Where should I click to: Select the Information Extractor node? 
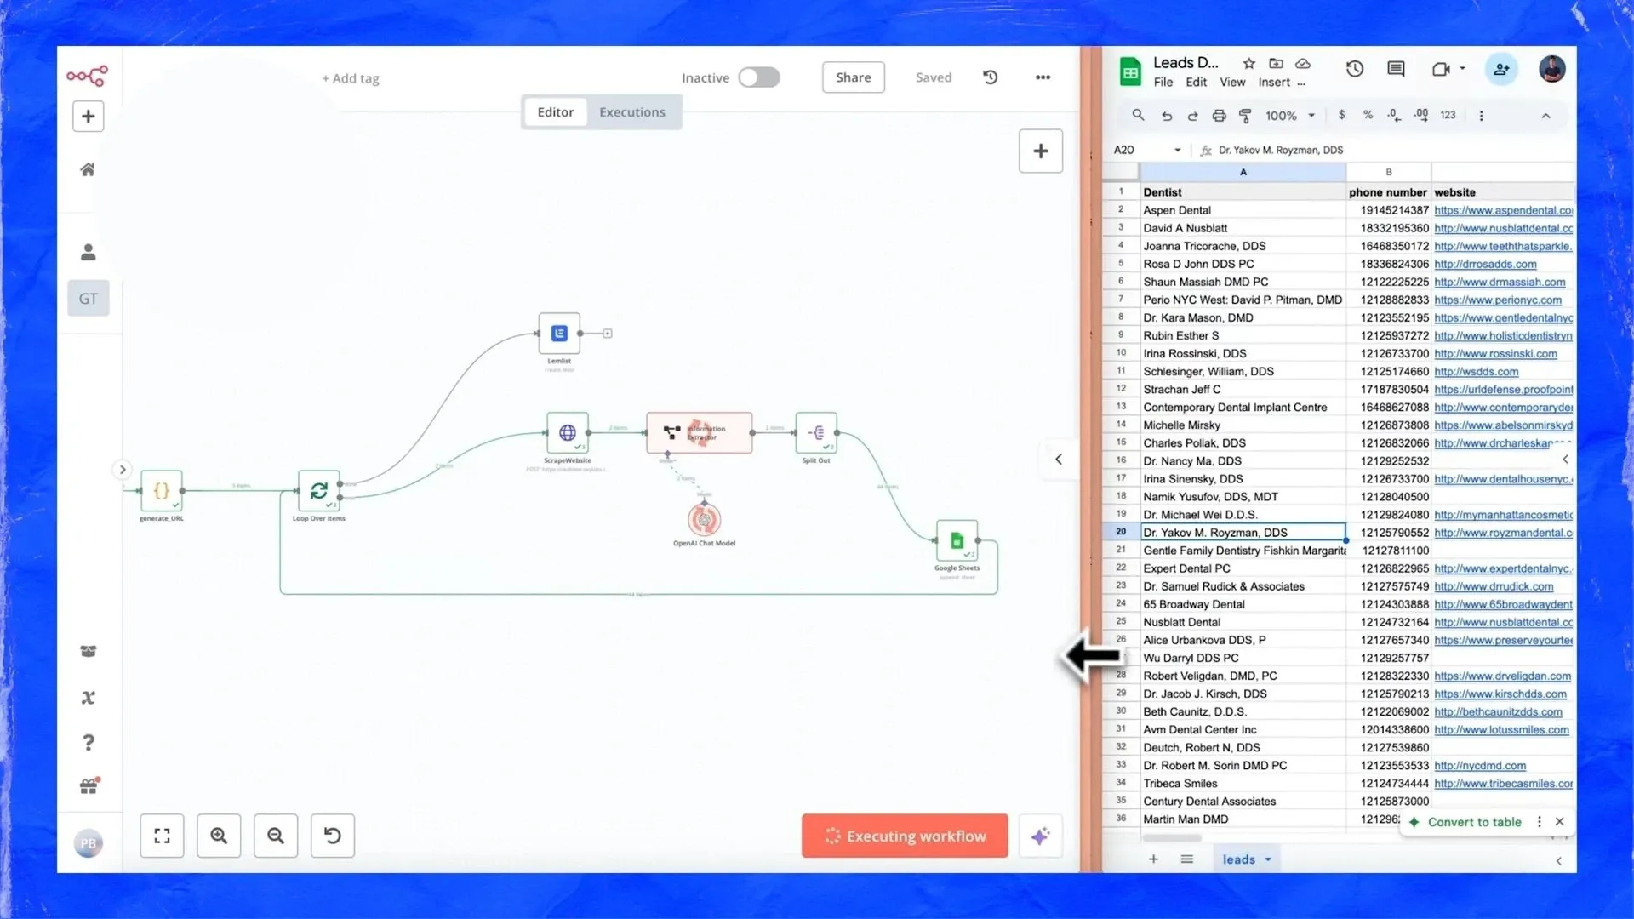700,432
